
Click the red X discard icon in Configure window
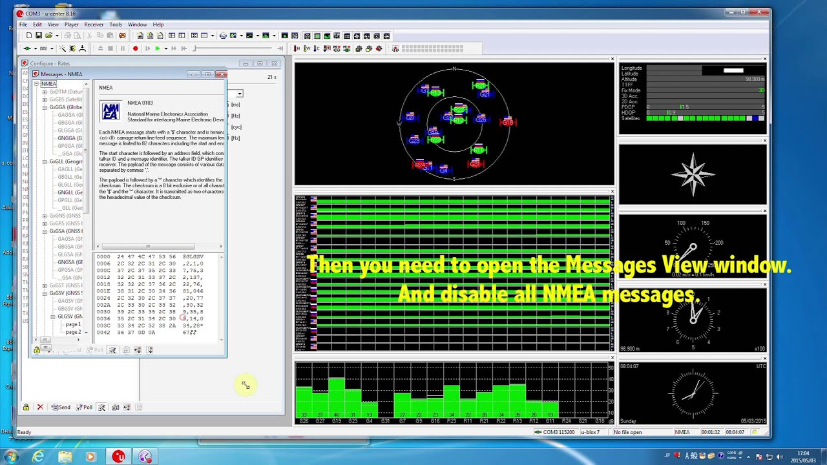[40, 408]
